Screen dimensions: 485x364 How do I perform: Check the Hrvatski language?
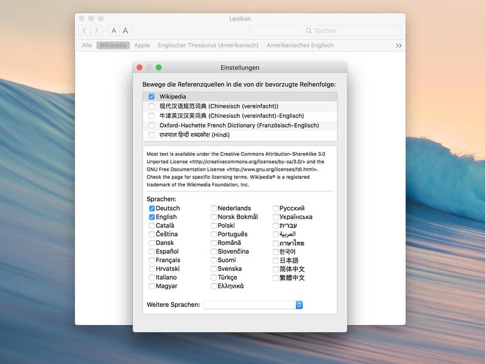click(x=152, y=269)
